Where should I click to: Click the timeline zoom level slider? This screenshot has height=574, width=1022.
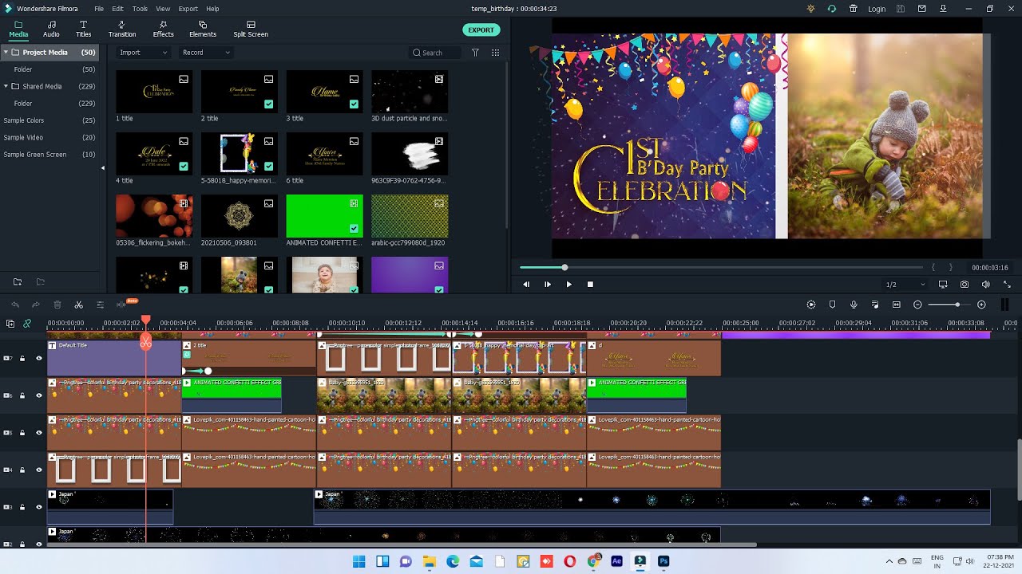tap(949, 305)
